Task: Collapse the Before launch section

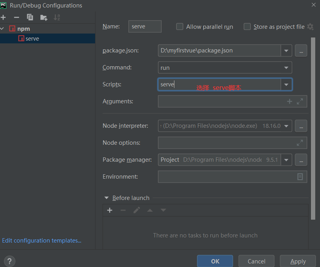Action: pos(106,198)
